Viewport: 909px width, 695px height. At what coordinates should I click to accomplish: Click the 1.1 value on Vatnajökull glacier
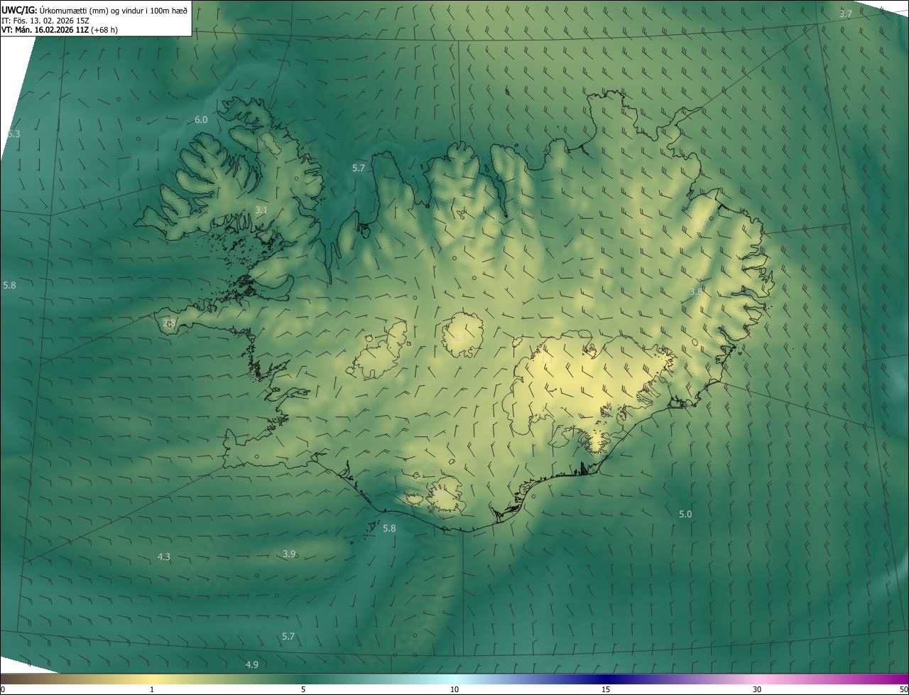547,361
